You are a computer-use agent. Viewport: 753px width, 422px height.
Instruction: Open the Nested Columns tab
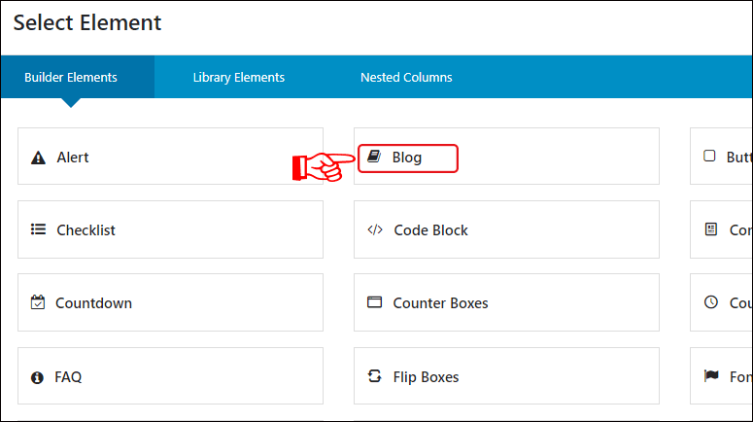click(406, 78)
